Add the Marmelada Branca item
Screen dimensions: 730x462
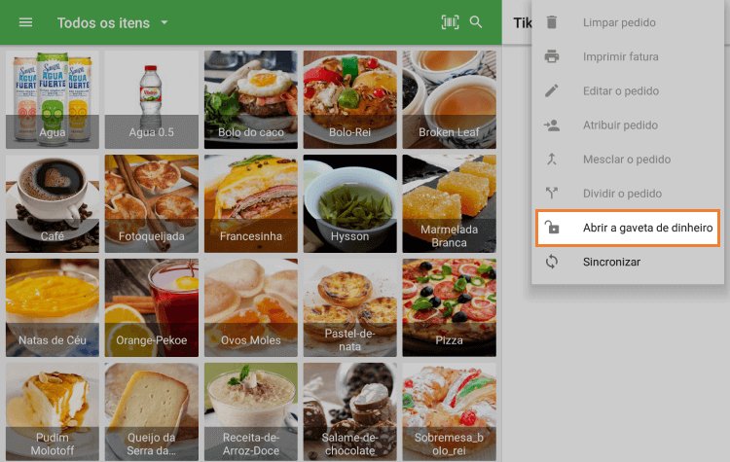(x=450, y=204)
